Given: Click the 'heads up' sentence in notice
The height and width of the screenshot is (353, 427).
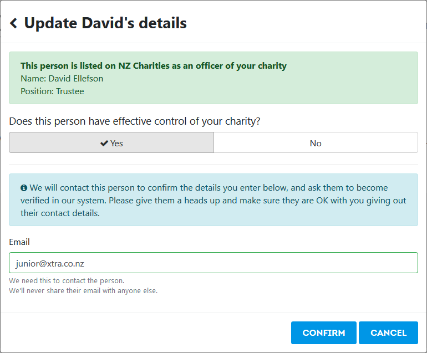Looking at the screenshot, I should coord(213,207).
